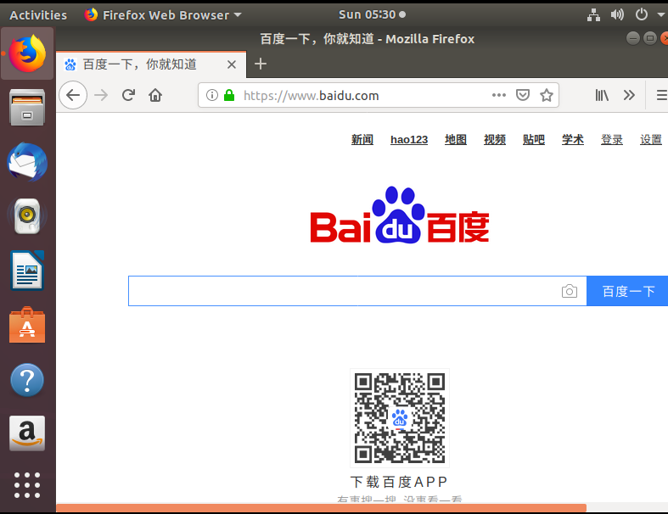Open Activities overview

[x=38, y=15]
